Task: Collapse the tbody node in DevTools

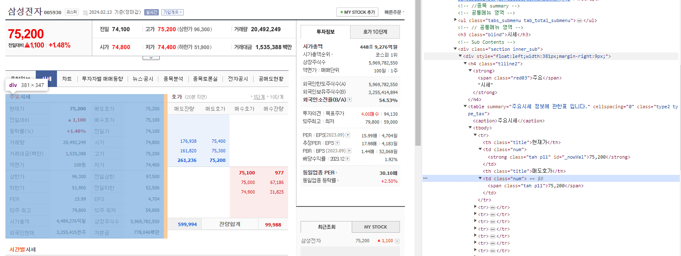Action: click(470, 128)
